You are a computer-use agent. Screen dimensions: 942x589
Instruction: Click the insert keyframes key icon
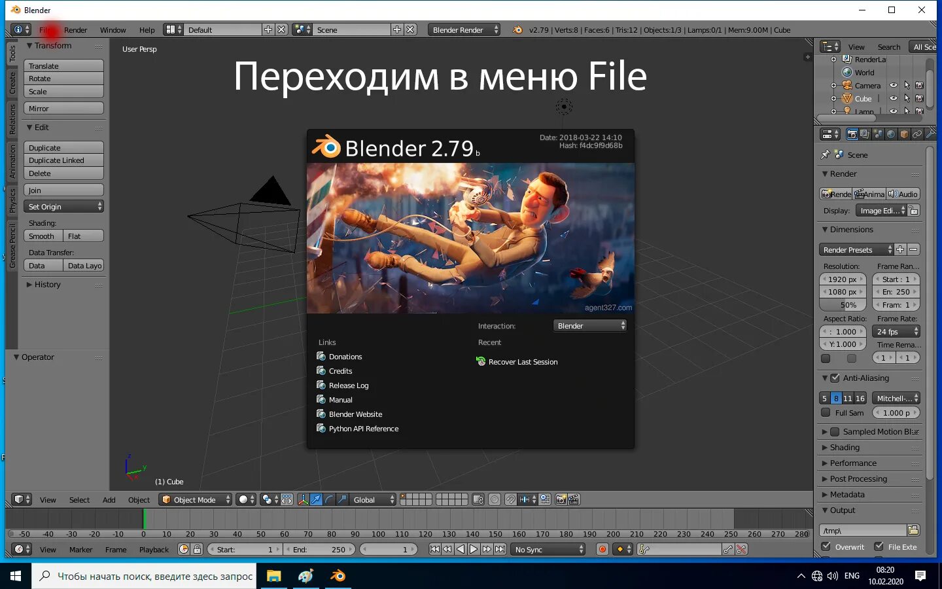tap(727, 549)
